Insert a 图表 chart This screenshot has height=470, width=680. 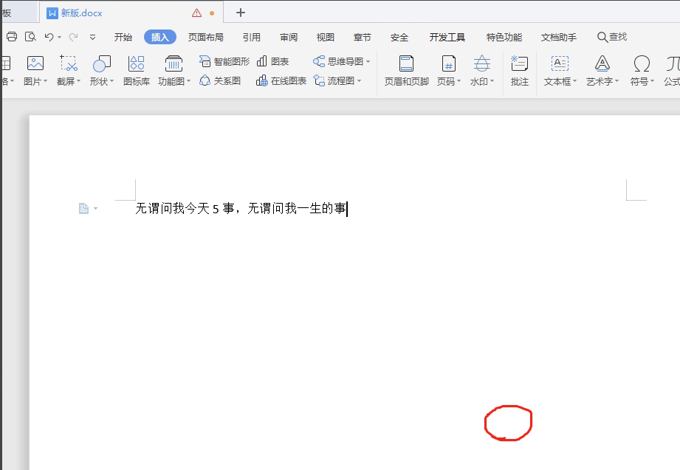click(x=272, y=61)
